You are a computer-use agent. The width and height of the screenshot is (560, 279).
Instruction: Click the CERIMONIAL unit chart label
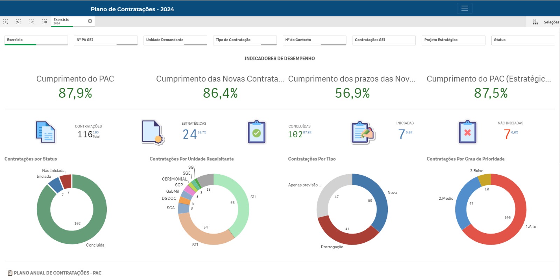[x=174, y=179]
